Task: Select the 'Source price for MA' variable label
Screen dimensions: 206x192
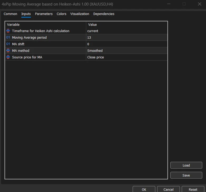Action: [x=27, y=57]
